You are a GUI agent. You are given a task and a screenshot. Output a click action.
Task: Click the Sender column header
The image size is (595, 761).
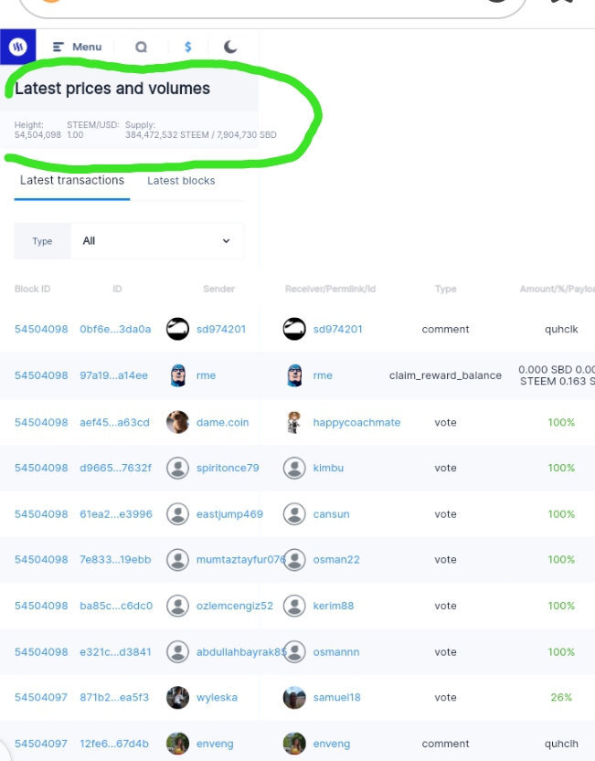click(x=219, y=289)
